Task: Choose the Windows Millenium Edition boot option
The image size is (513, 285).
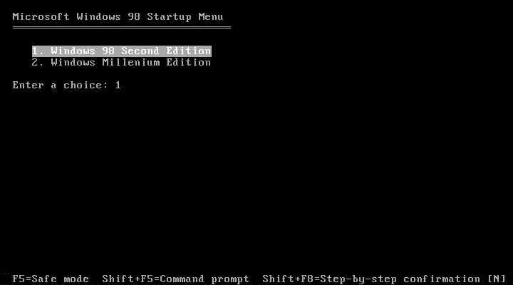Action: (x=121, y=63)
